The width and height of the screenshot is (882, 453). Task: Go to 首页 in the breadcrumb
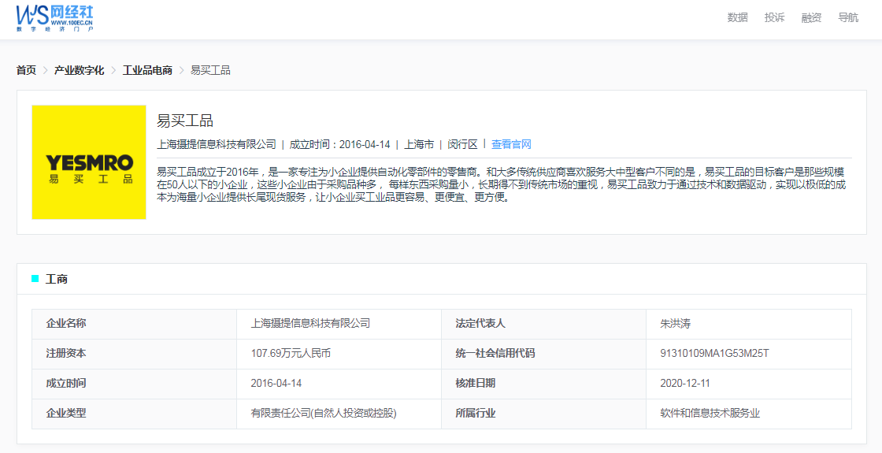click(26, 70)
